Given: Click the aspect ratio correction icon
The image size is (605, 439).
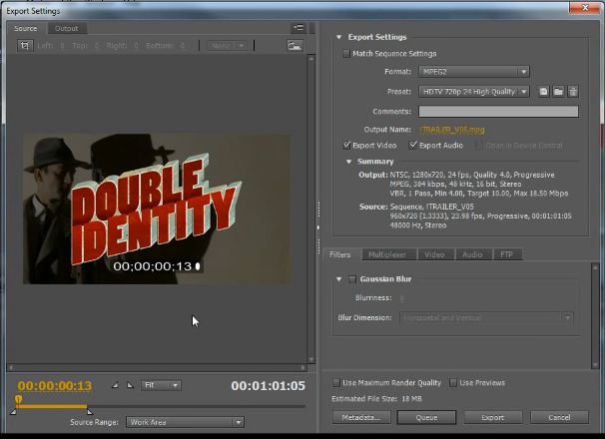Looking at the screenshot, I should pyautogui.click(x=295, y=46).
